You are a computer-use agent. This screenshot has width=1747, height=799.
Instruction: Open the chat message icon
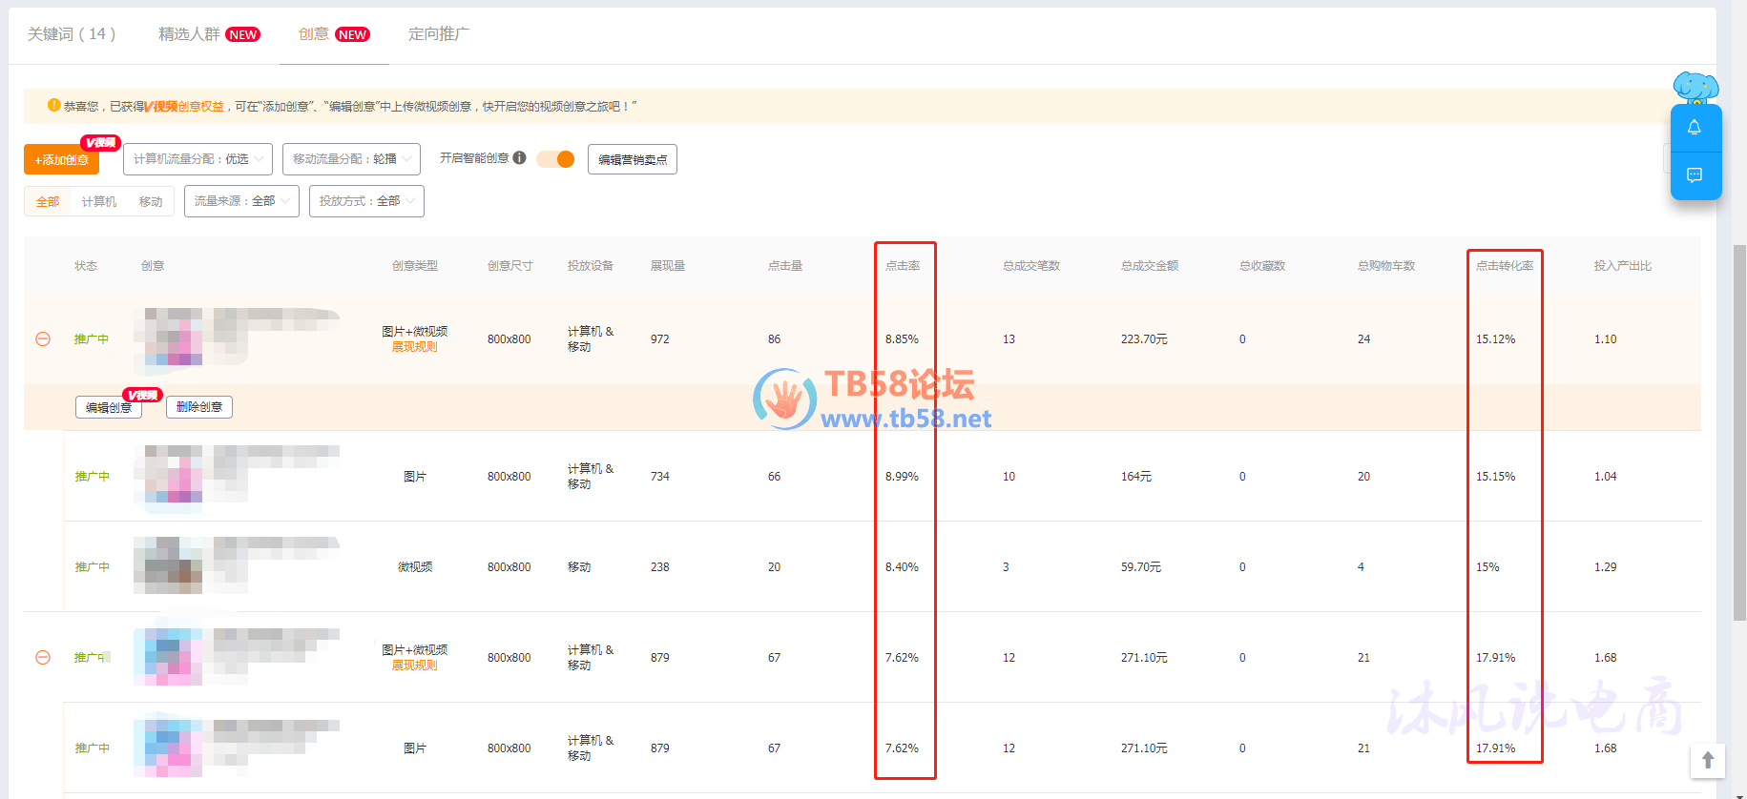tap(1695, 175)
